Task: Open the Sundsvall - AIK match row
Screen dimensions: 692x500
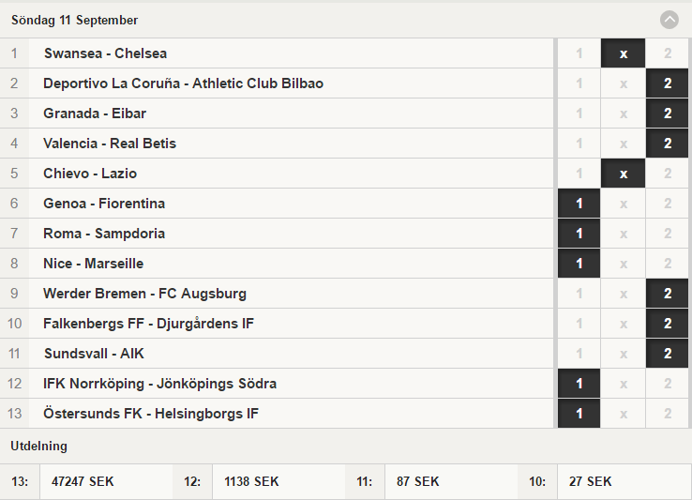Action: point(277,354)
